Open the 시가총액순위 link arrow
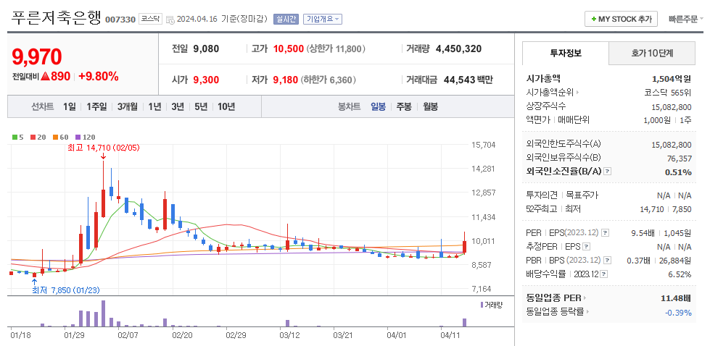 (577, 93)
